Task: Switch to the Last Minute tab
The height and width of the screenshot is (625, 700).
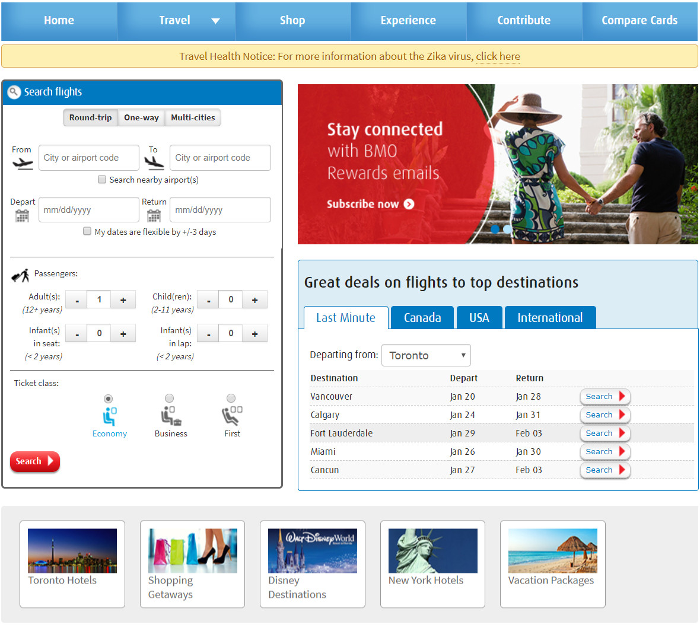Action: (346, 318)
